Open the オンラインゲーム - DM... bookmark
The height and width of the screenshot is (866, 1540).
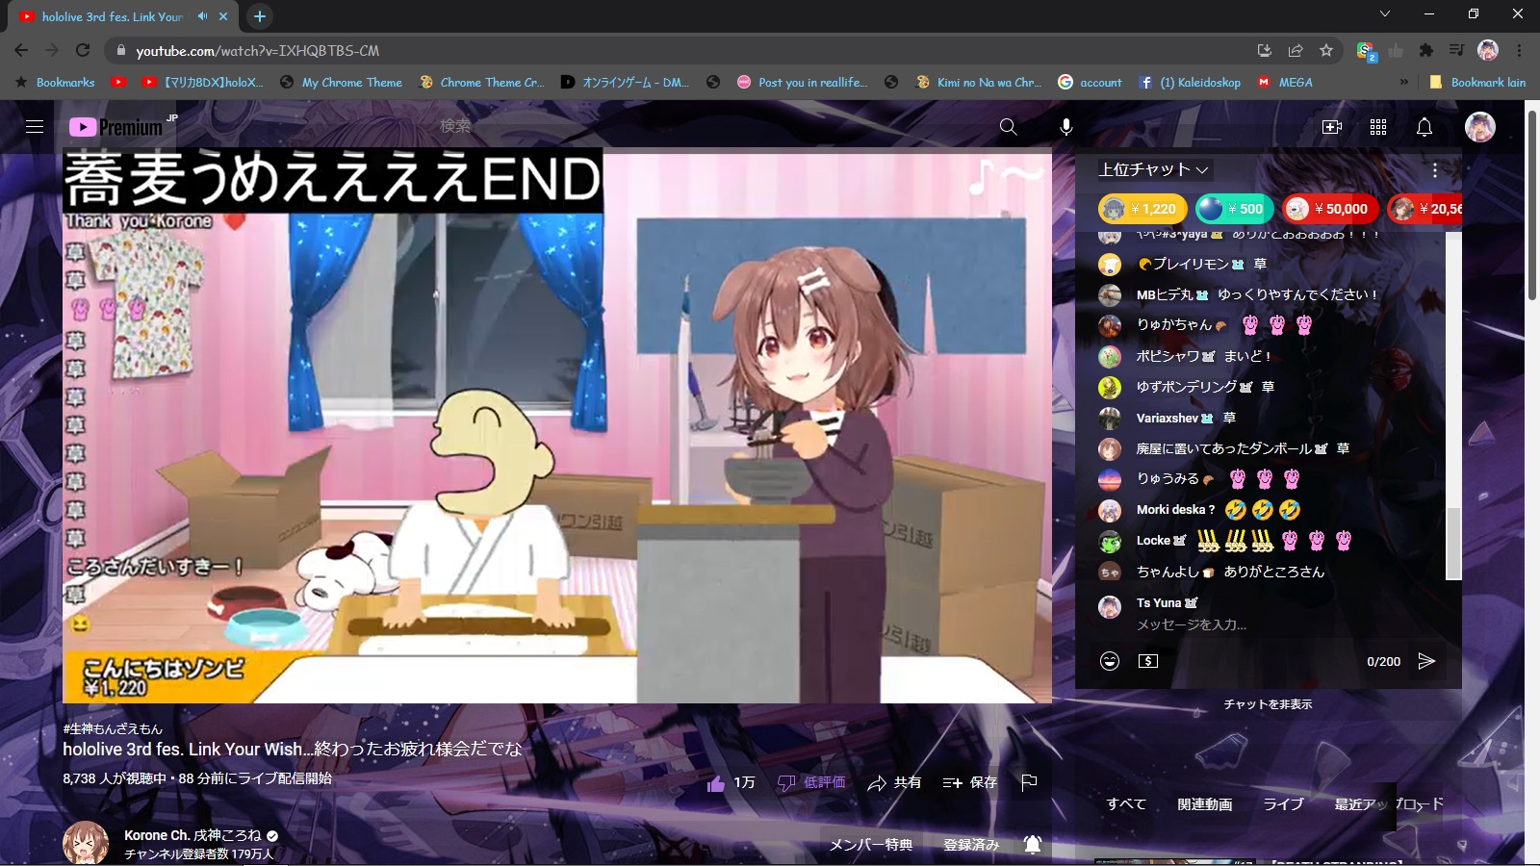(625, 83)
